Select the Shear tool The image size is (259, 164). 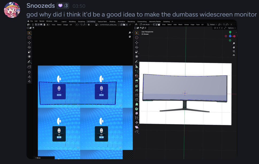point(137,127)
